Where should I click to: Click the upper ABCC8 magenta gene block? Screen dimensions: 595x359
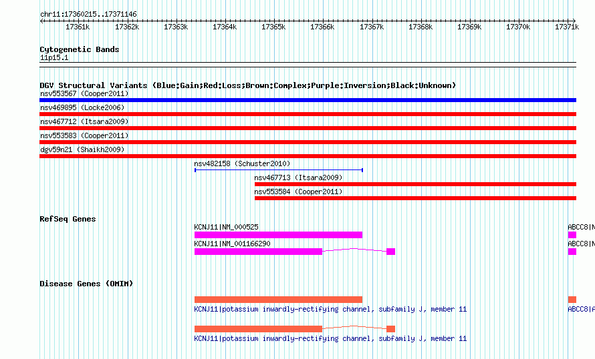pyautogui.click(x=572, y=235)
